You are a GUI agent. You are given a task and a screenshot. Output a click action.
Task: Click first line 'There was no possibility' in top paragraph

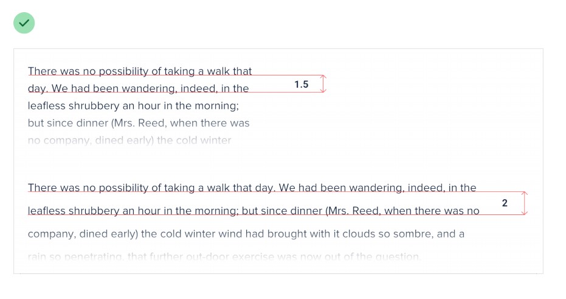coord(140,71)
